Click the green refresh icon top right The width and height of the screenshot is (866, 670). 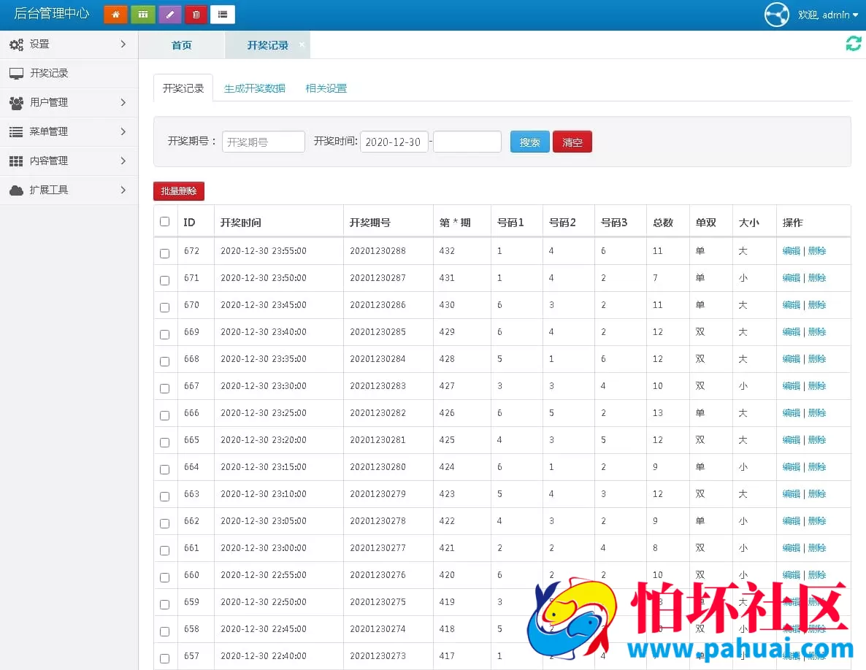click(853, 44)
